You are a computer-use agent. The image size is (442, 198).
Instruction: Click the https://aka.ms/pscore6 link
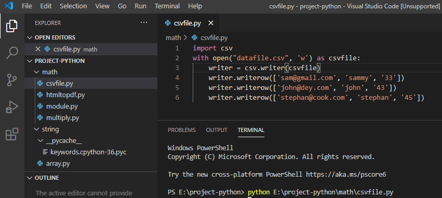346,175
